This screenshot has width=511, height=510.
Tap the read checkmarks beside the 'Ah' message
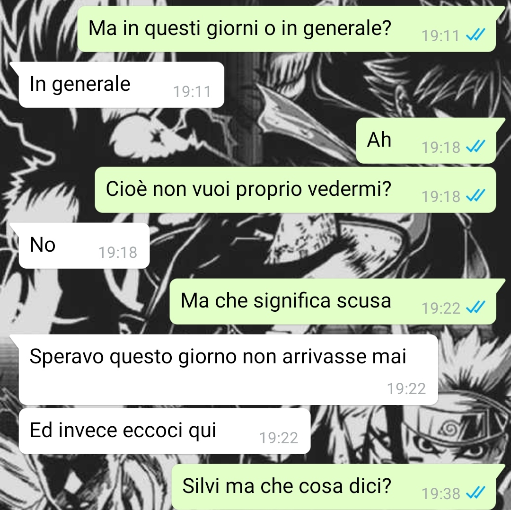[x=476, y=146]
